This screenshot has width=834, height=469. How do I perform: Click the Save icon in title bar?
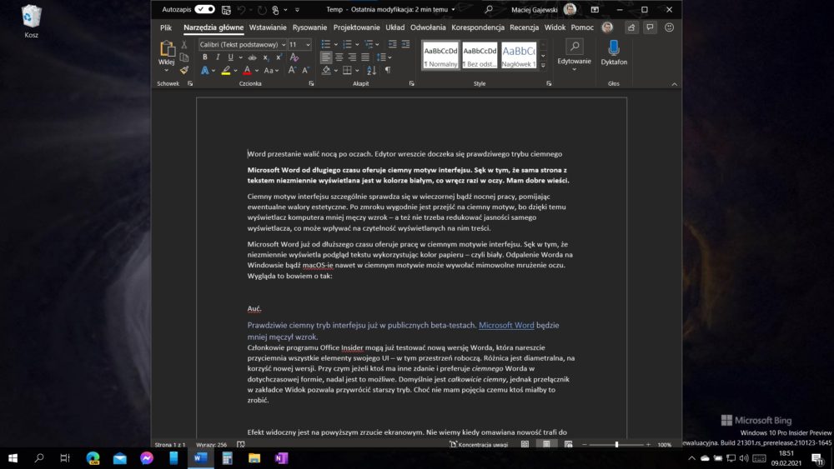pos(226,9)
